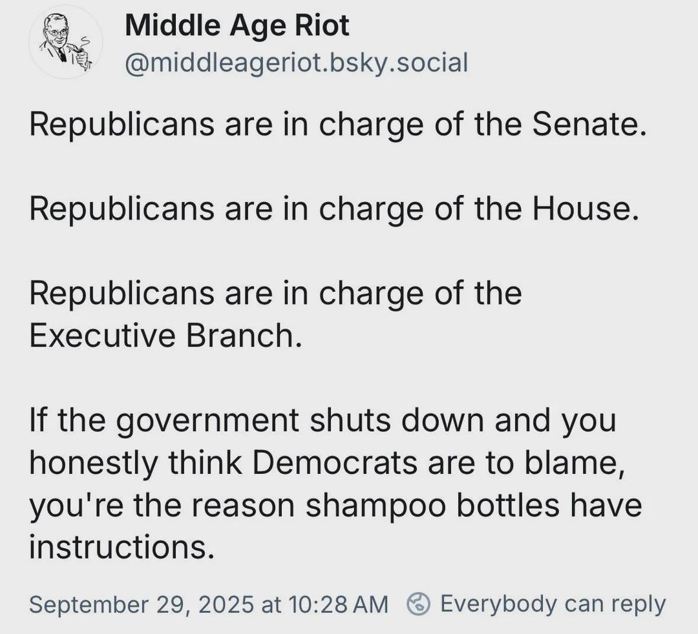The image size is (698, 634).
Task: Open the Middle Age Riot display name
Action: point(237,26)
